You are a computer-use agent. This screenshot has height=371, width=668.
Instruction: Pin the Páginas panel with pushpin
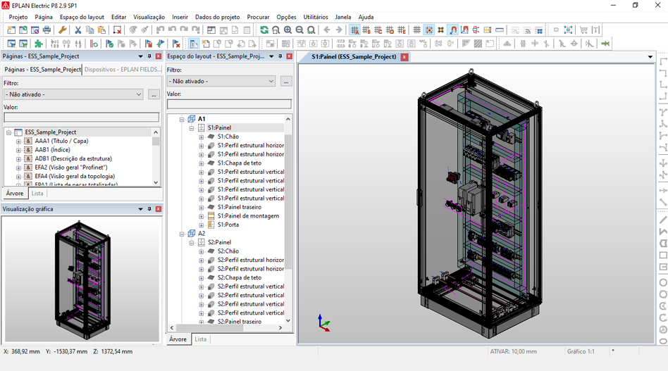(149, 56)
